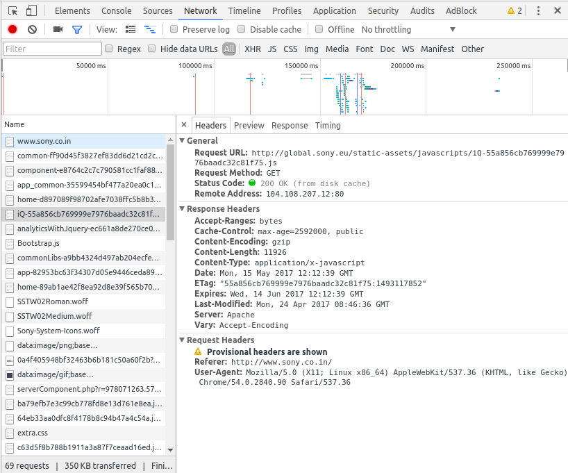The height and width of the screenshot is (473, 568).
Task: Filter requests by Media type
Action: 337,49
